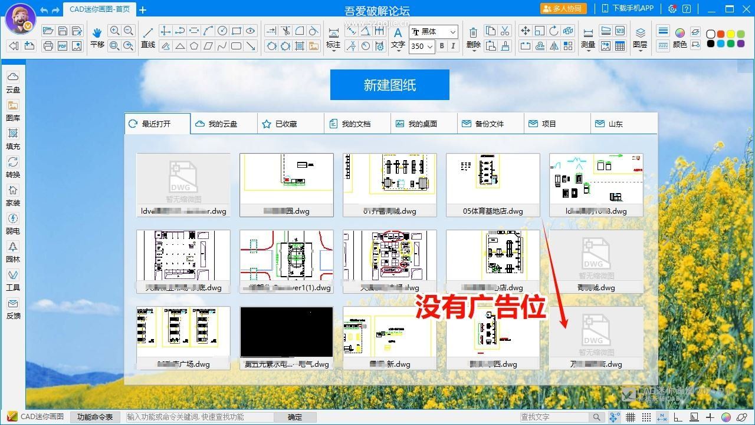
Task: Open the 图层 layers tool
Action: (x=640, y=36)
